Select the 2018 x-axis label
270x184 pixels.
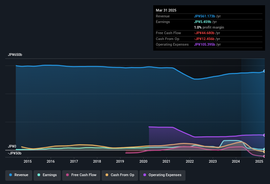coord(97,161)
